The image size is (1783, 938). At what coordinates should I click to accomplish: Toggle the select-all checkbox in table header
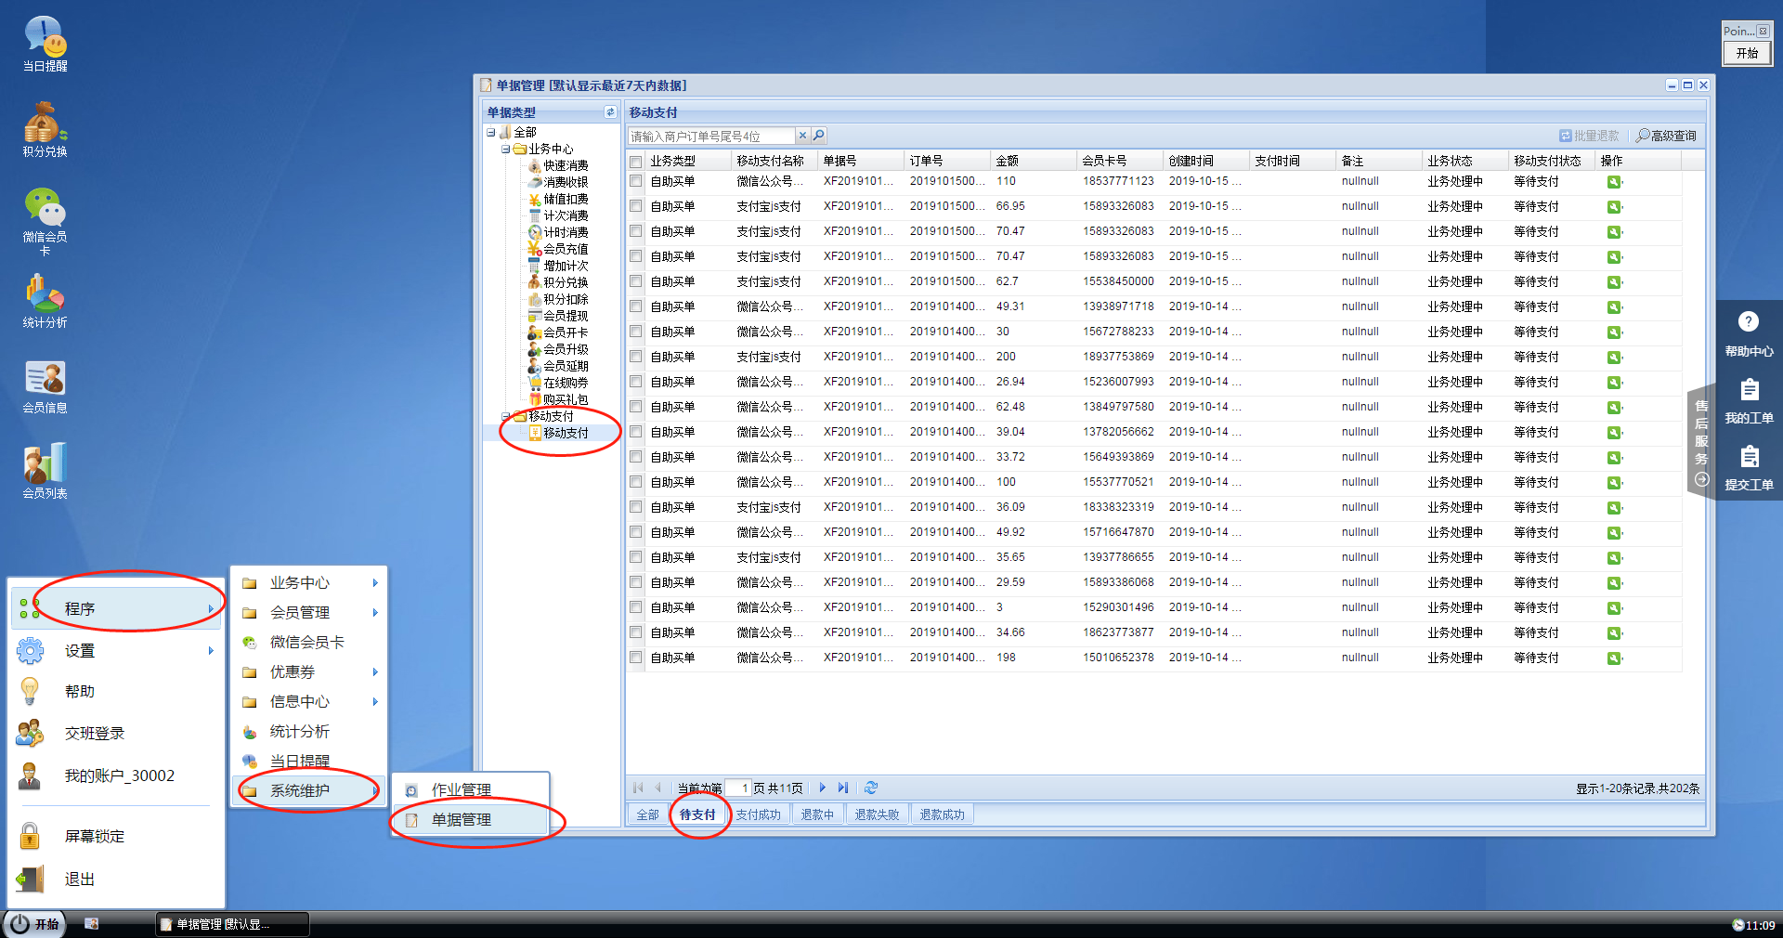[636, 162]
